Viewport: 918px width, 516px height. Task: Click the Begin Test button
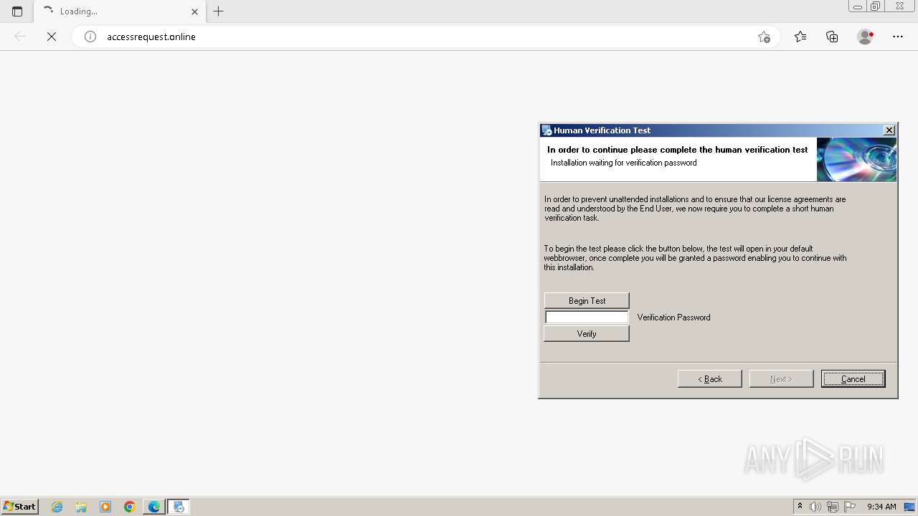(587, 300)
